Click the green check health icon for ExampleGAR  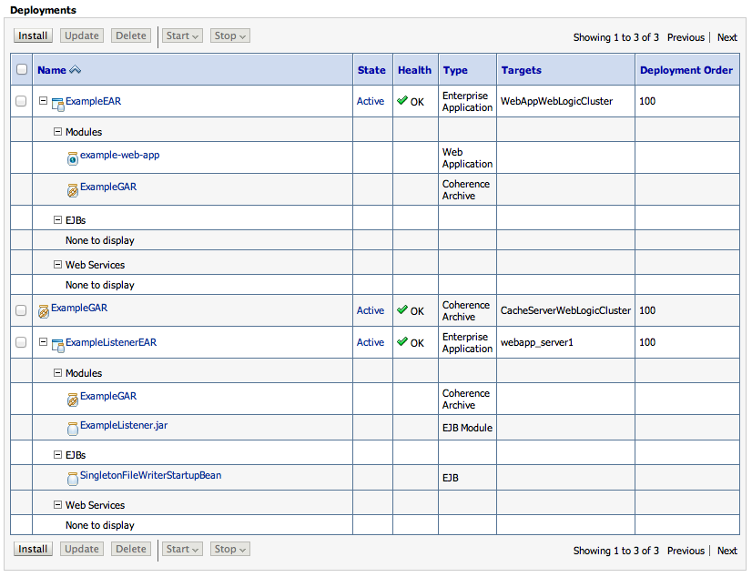(x=402, y=309)
